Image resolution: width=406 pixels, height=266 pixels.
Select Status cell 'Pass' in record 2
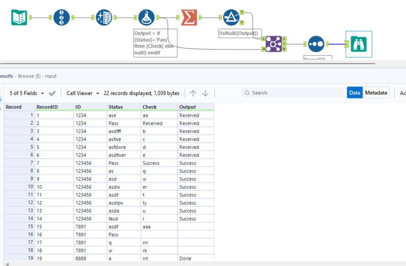point(124,123)
